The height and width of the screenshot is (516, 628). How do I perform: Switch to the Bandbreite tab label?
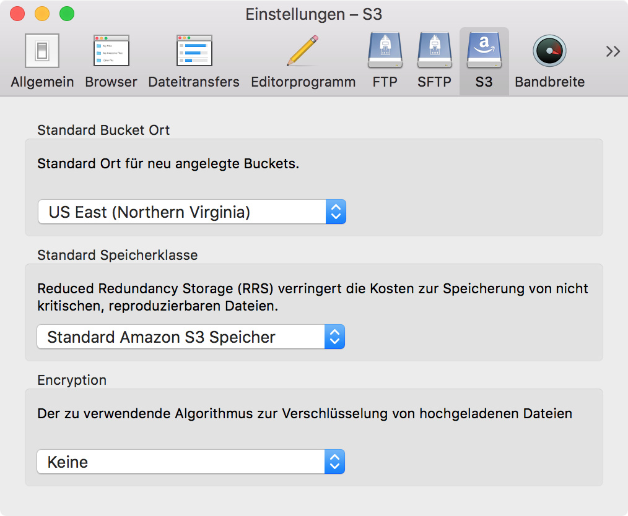click(x=549, y=82)
